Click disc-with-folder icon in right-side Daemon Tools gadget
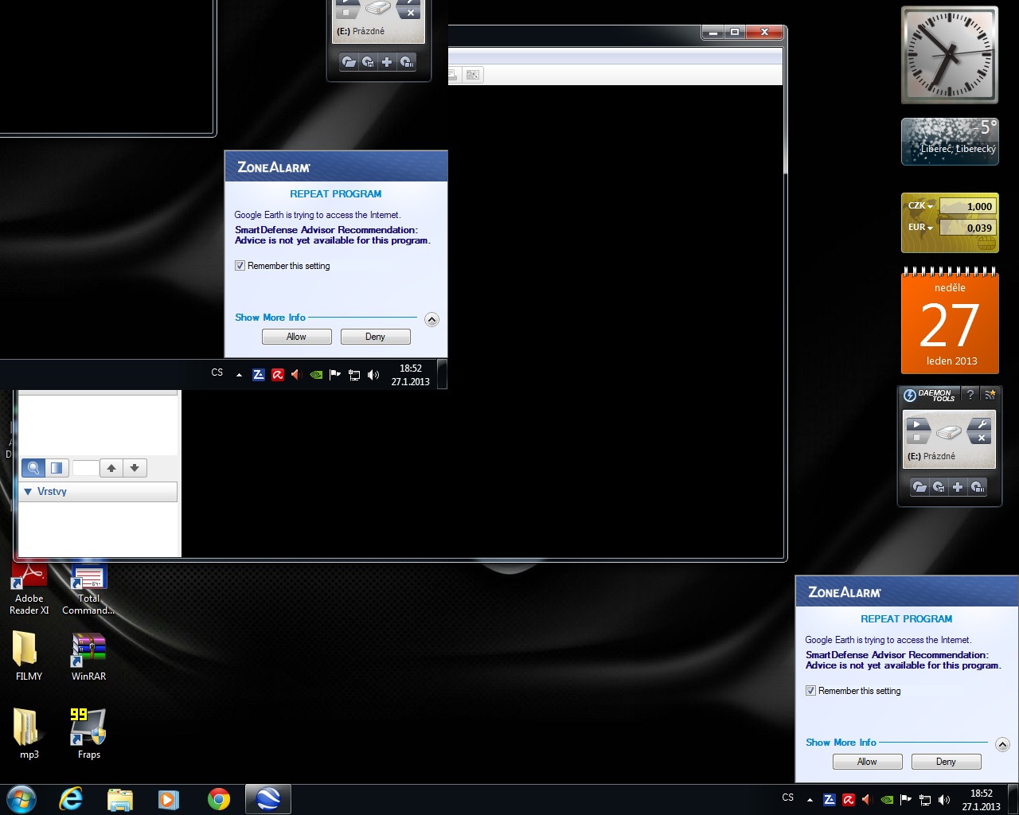Screen dimensions: 1019x815 [919, 487]
